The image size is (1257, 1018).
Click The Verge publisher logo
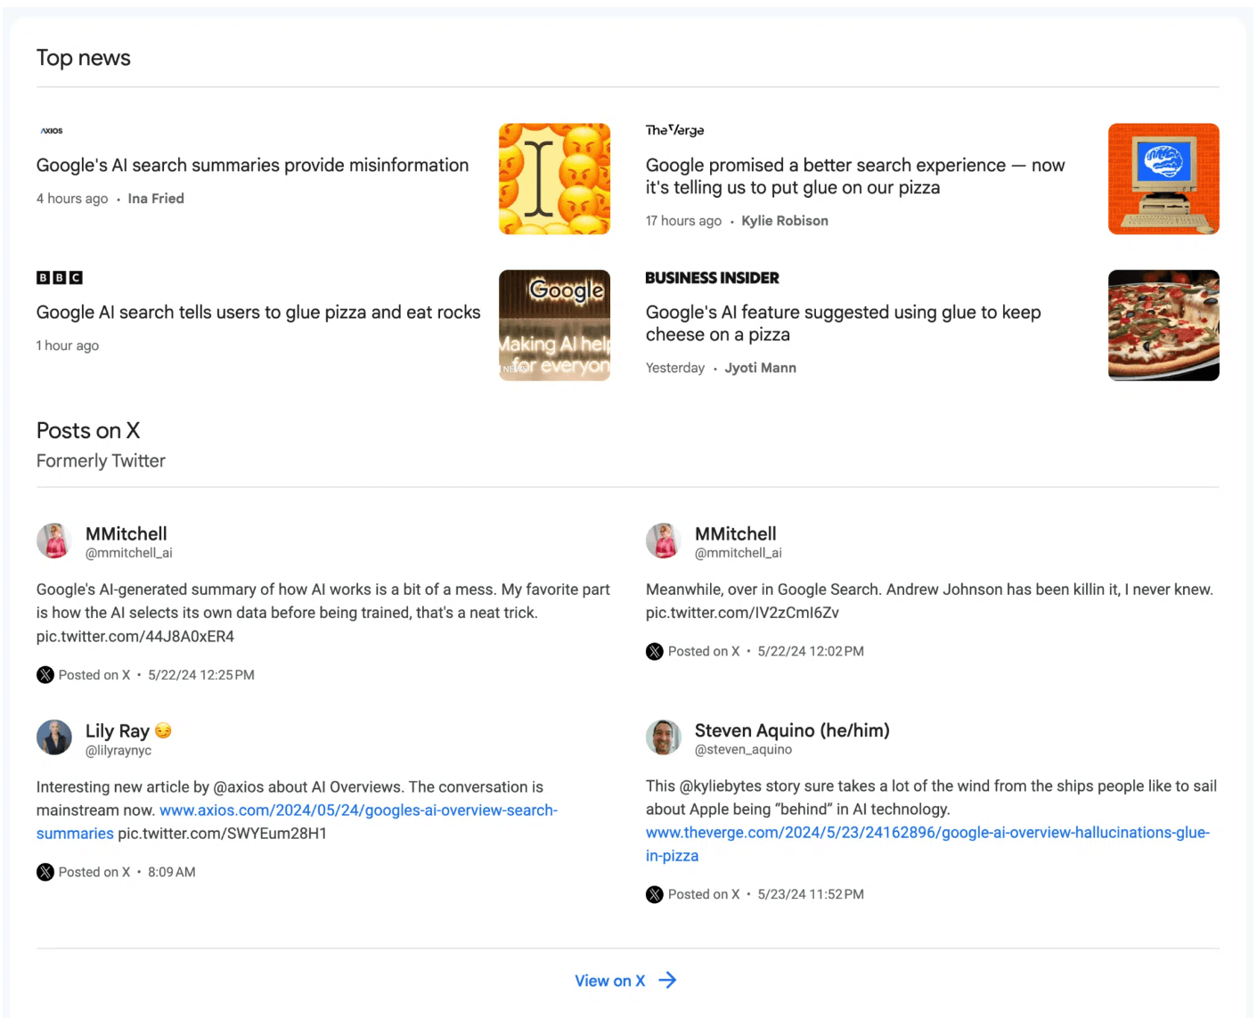click(x=674, y=130)
